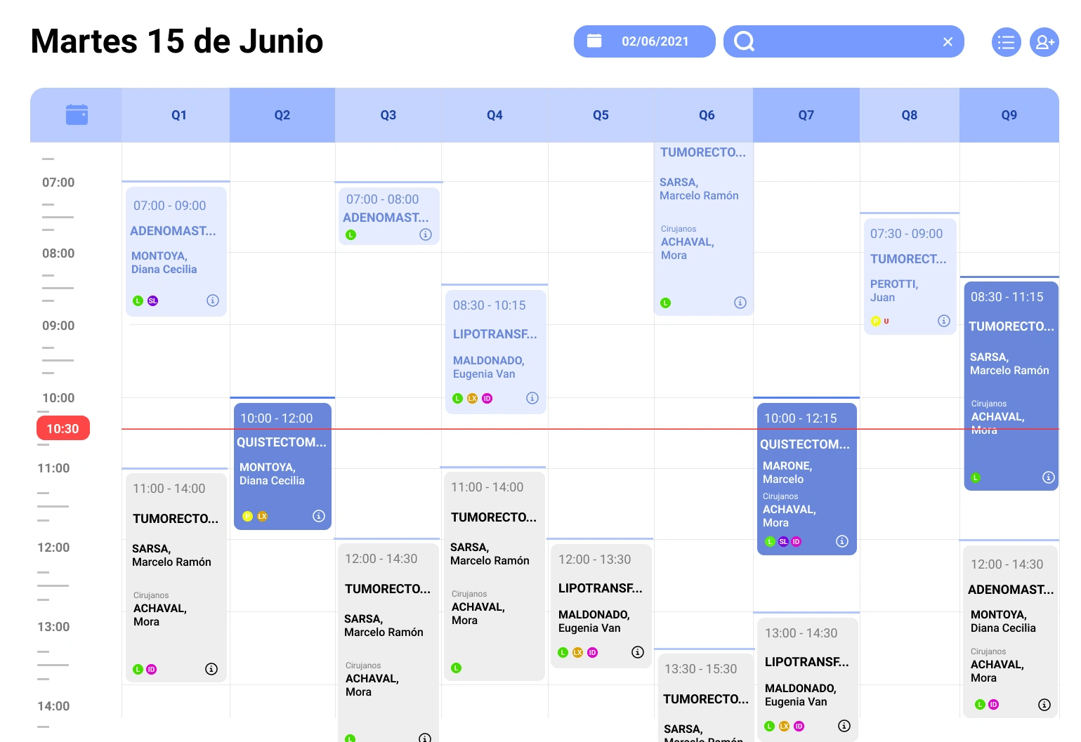Select the Q2 operating room column header
Screen dimensions: 1081x742
(x=282, y=115)
